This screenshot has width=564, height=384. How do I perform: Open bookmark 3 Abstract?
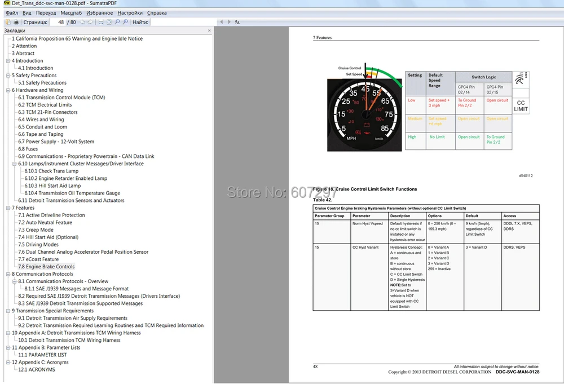coord(23,53)
